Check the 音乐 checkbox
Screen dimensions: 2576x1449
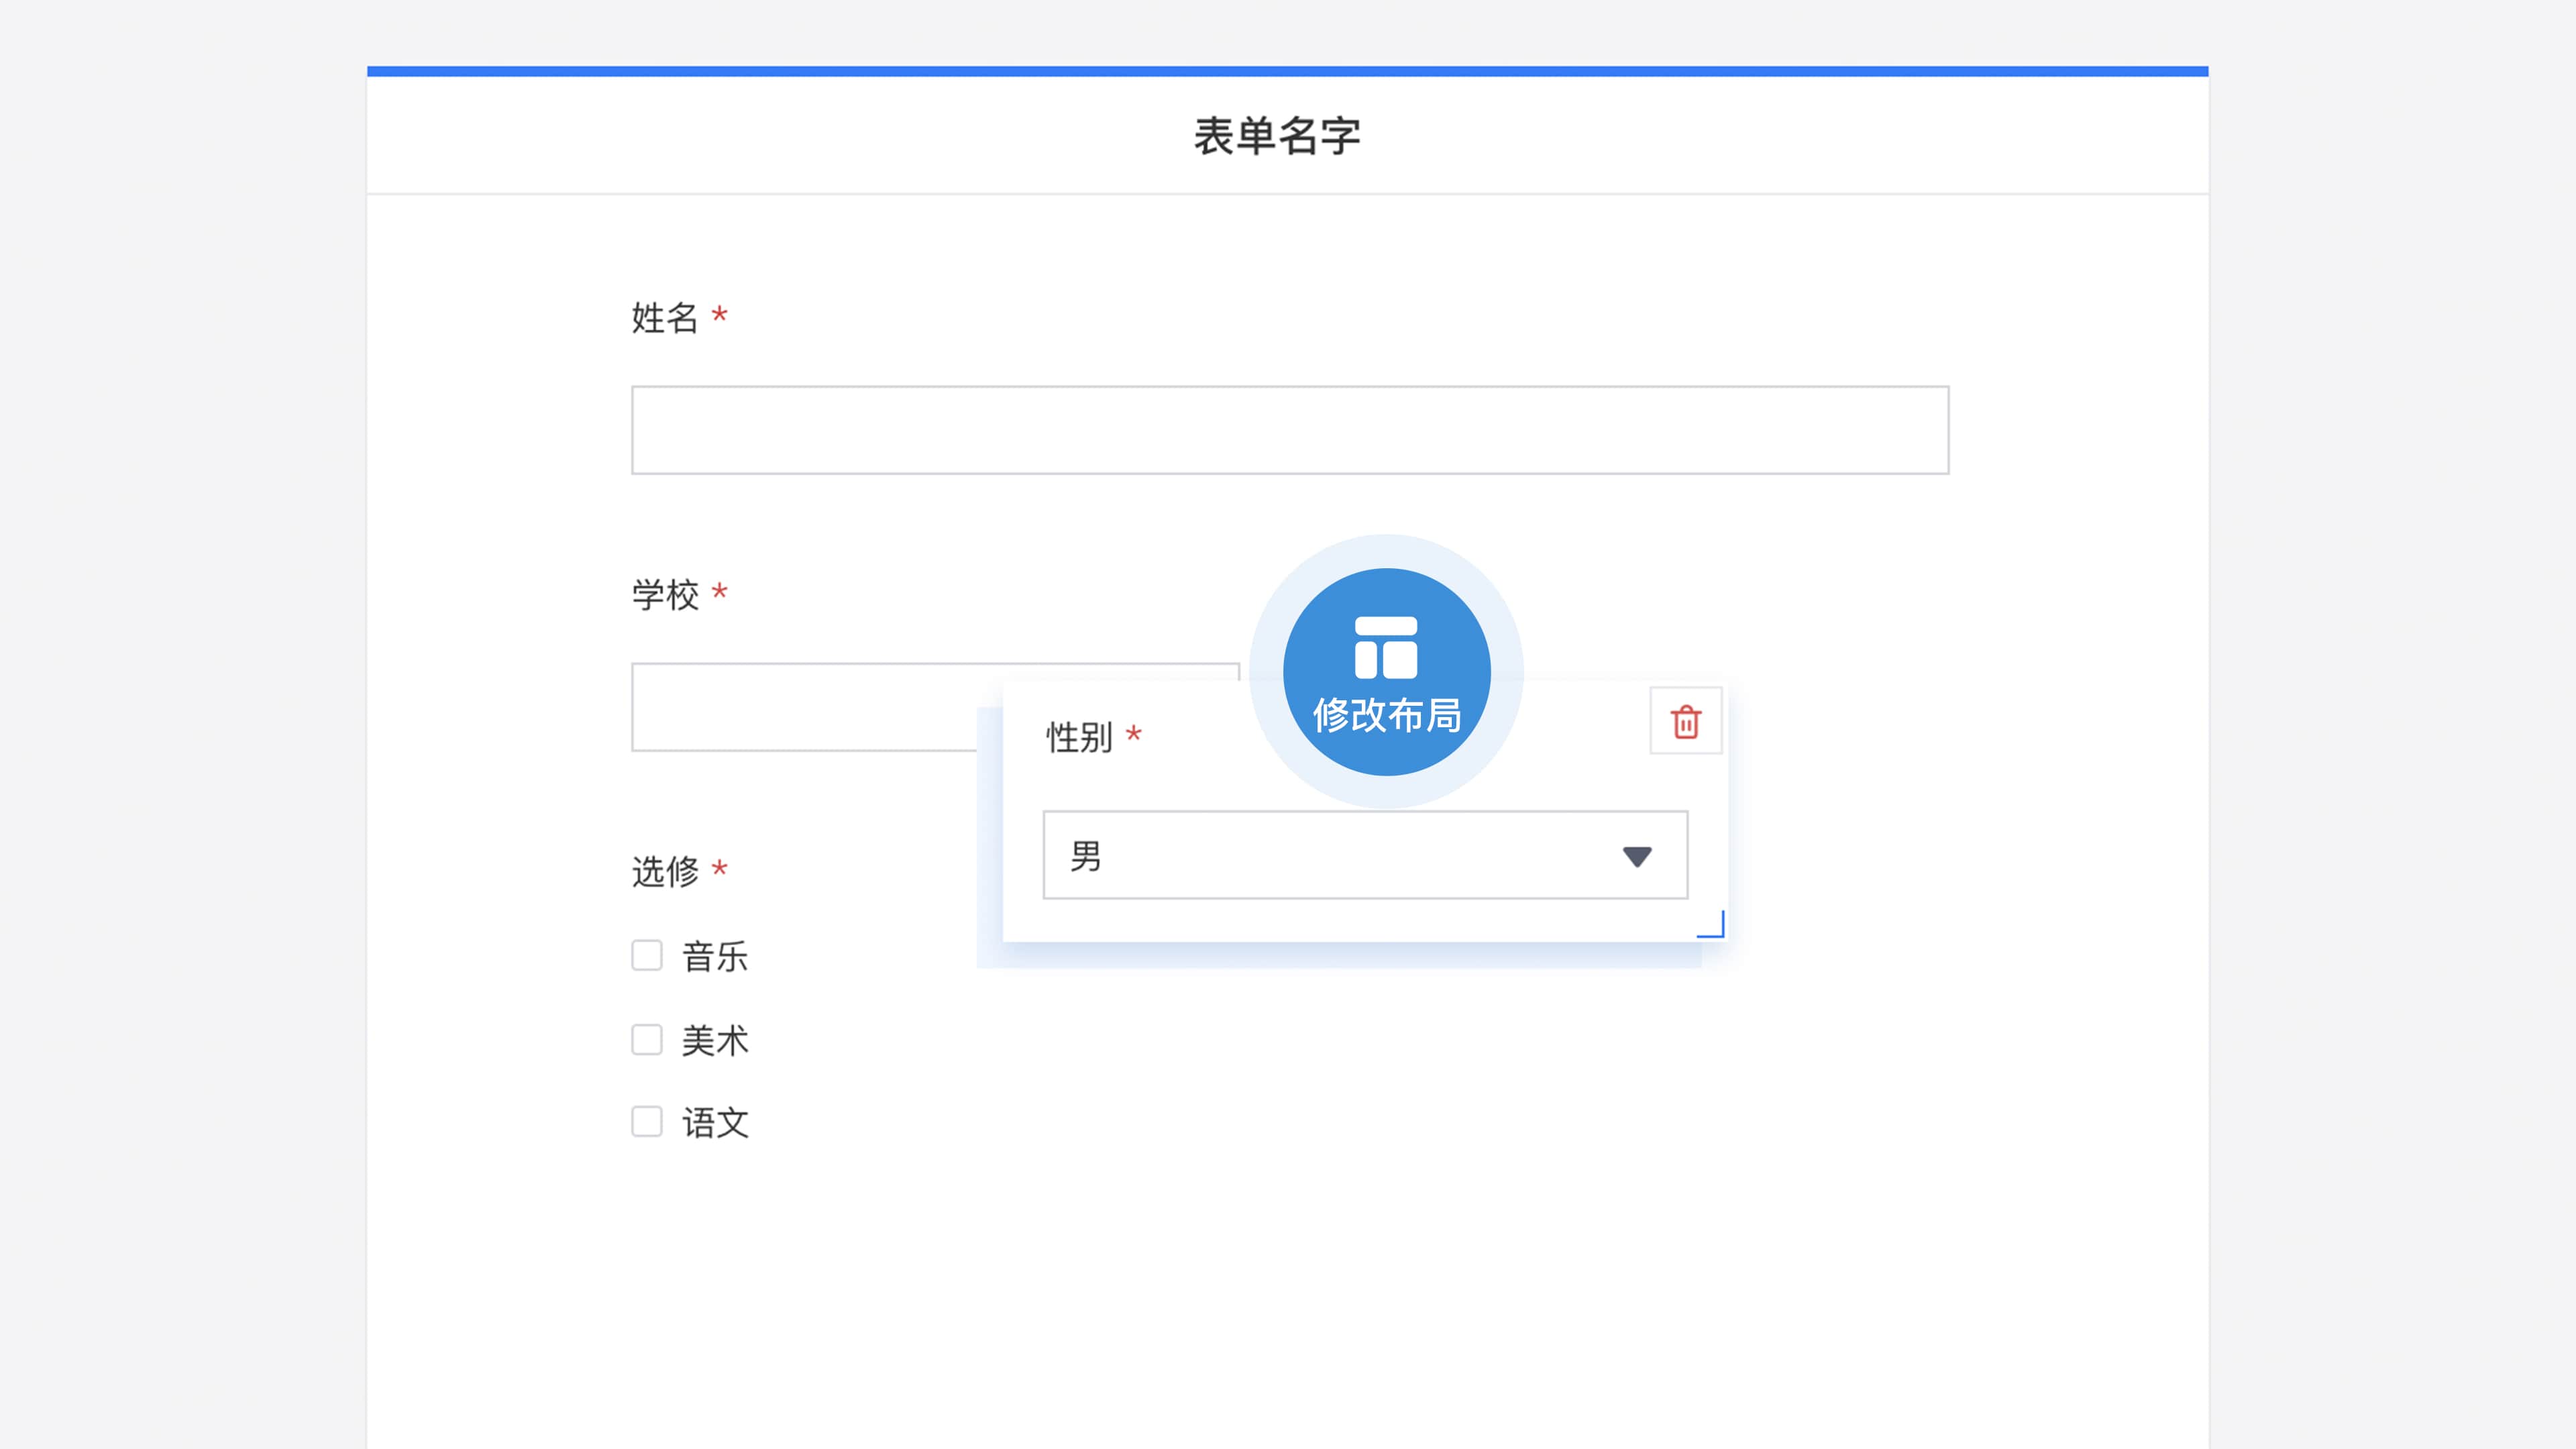647,955
